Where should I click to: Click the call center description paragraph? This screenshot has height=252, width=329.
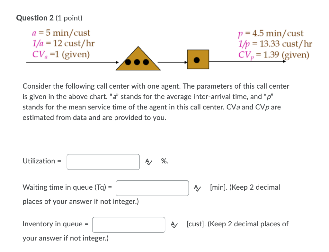pos(156,102)
